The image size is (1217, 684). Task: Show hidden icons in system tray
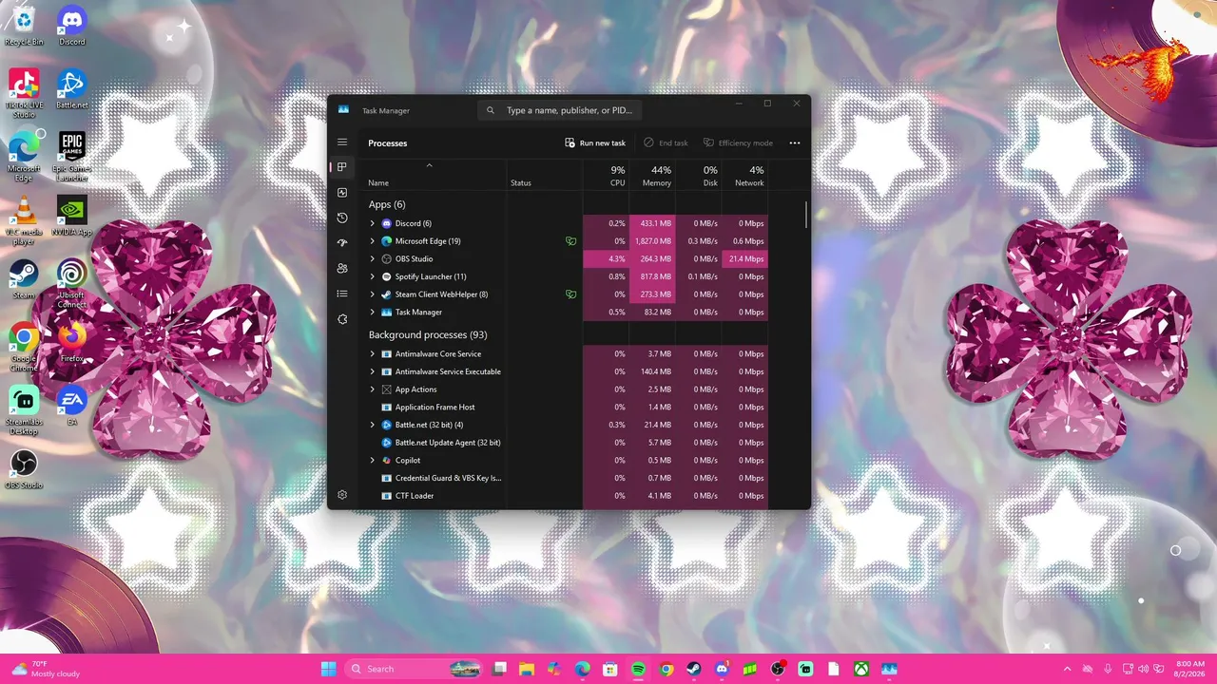pyautogui.click(x=1067, y=669)
